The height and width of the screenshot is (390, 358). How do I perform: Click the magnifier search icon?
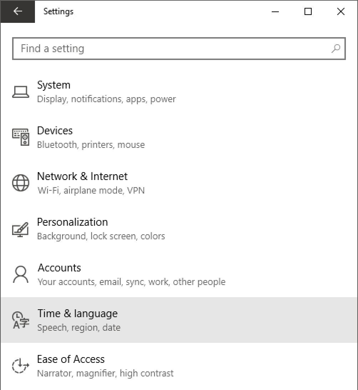[336, 49]
